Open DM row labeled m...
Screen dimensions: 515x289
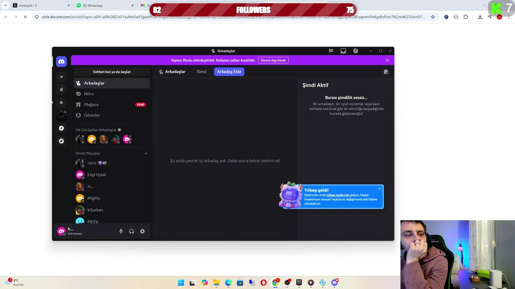click(112, 187)
